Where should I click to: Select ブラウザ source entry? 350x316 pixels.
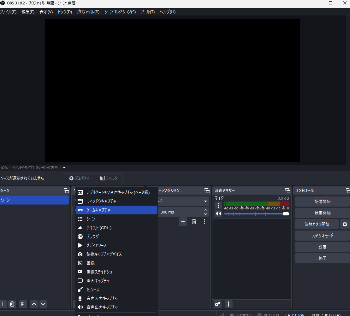[117, 237]
